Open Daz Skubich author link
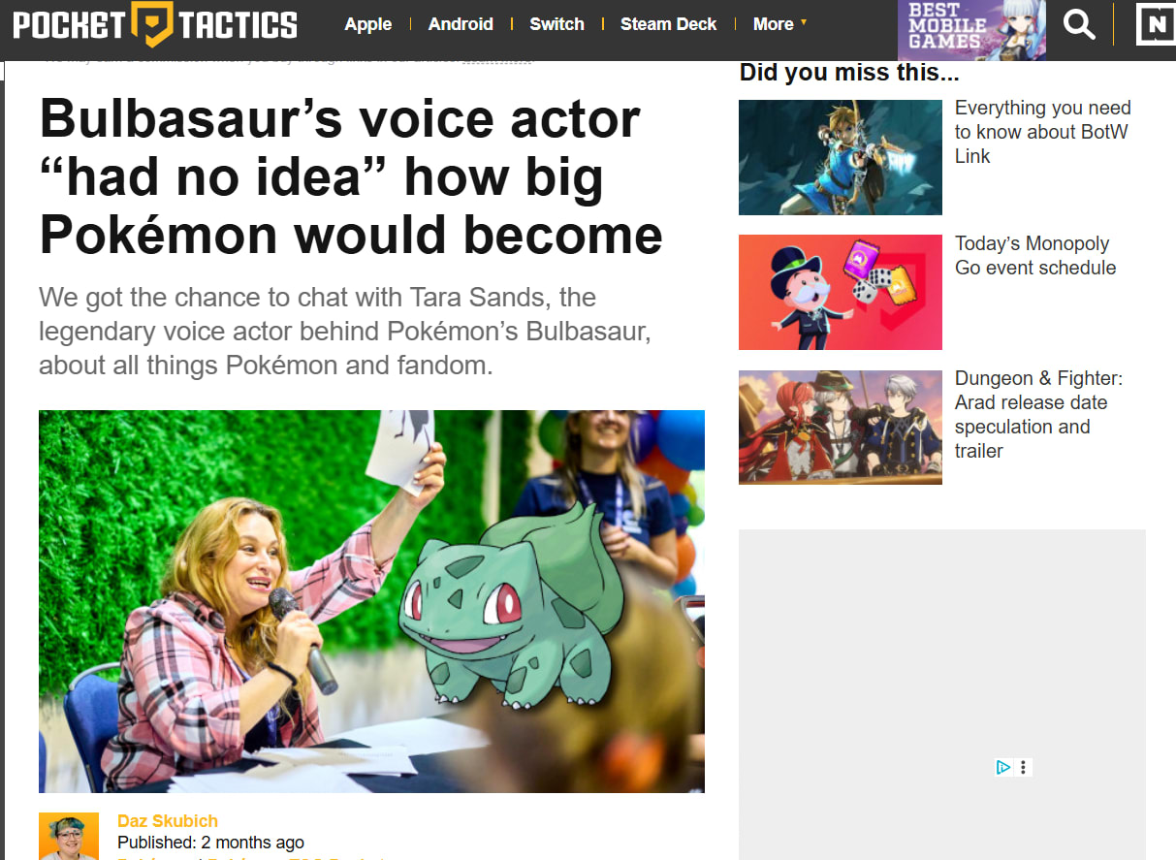 168,821
